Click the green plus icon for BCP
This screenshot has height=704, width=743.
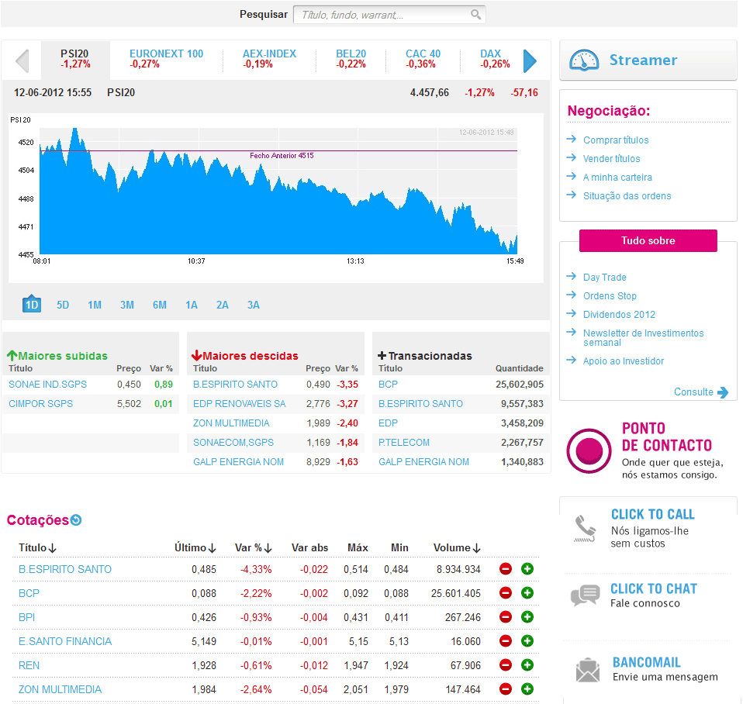[527, 592]
